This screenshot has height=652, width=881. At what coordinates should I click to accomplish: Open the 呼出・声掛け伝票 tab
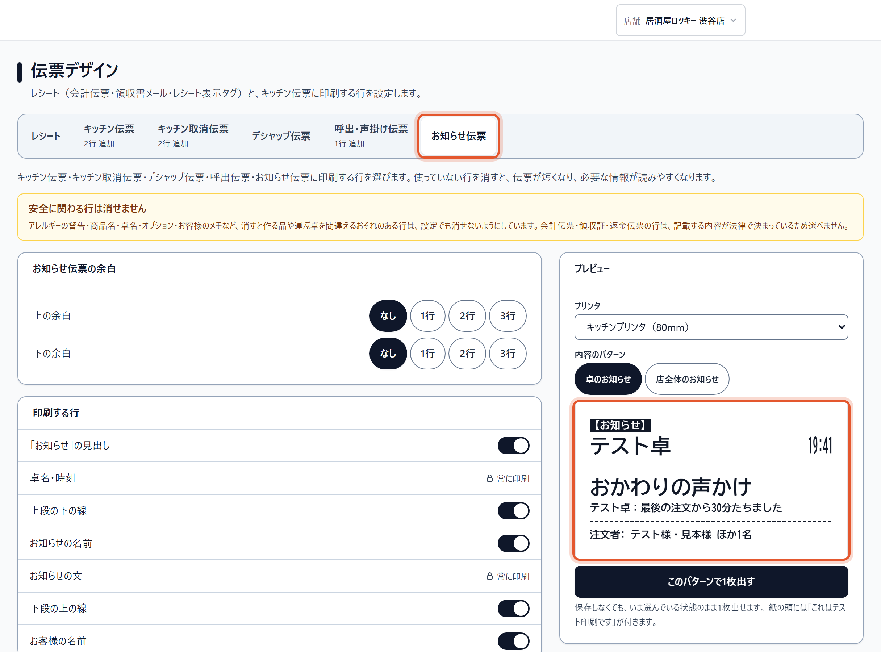pos(371,136)
